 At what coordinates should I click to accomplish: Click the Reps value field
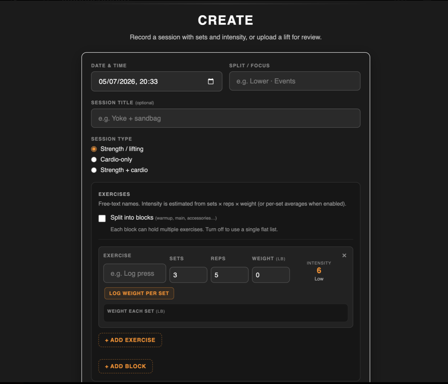[x=229, y=275]
